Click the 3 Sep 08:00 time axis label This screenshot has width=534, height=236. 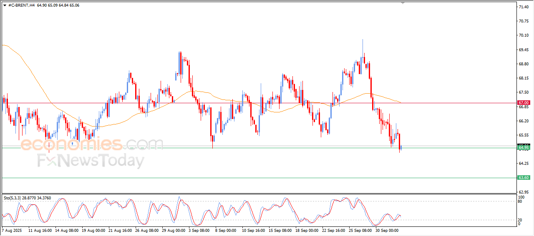pyautogui.click(x=199, y=230)
